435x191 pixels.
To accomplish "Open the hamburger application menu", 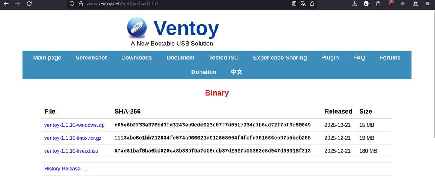I will (427, 3).
